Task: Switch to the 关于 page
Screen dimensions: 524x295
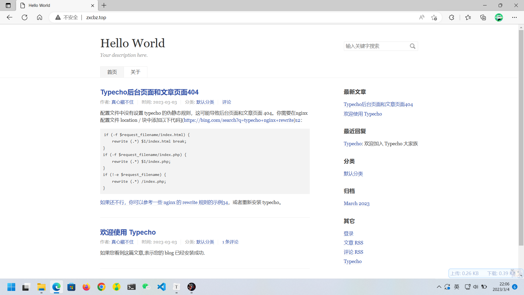Action: pos(135,72)
